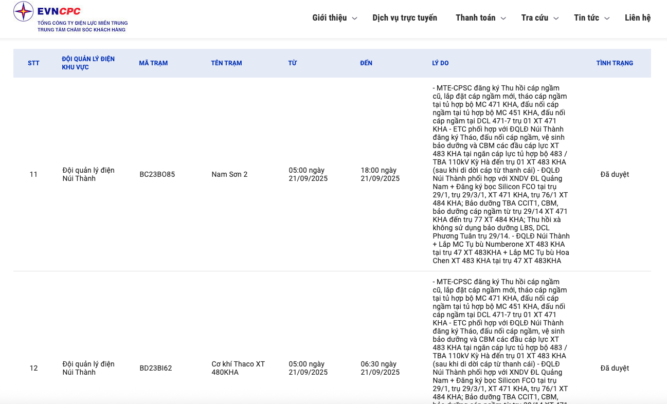Screen dimensions: 667x404
Task: Expand the Tin tức dropdown arrow
Action: click(x=607, y=19)
